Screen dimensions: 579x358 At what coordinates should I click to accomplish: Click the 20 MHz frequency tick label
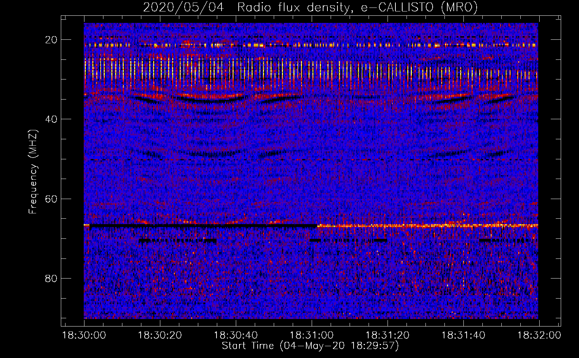52,40
